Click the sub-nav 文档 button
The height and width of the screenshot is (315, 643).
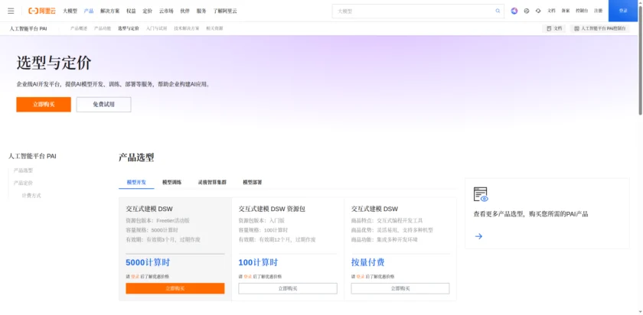[x=554, y=29]
